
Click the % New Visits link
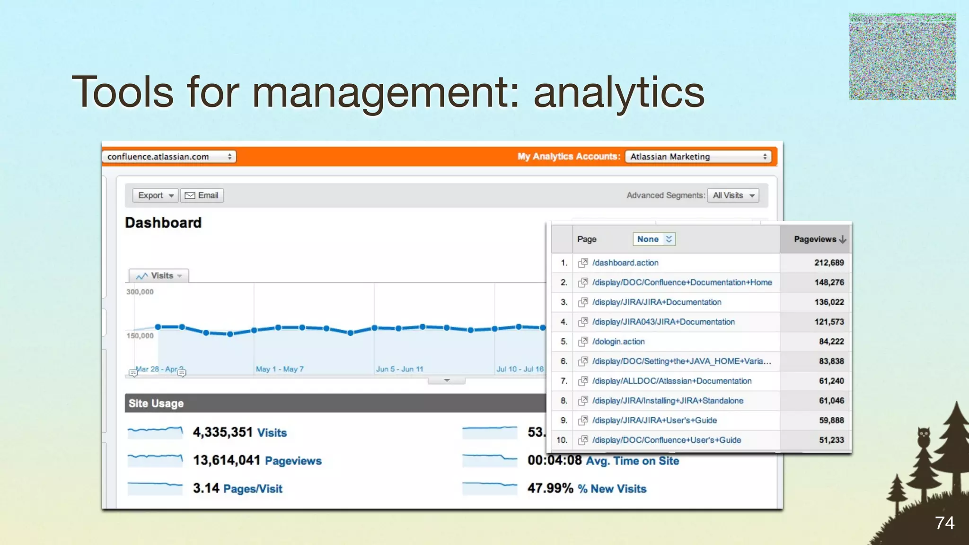[612, 489]
